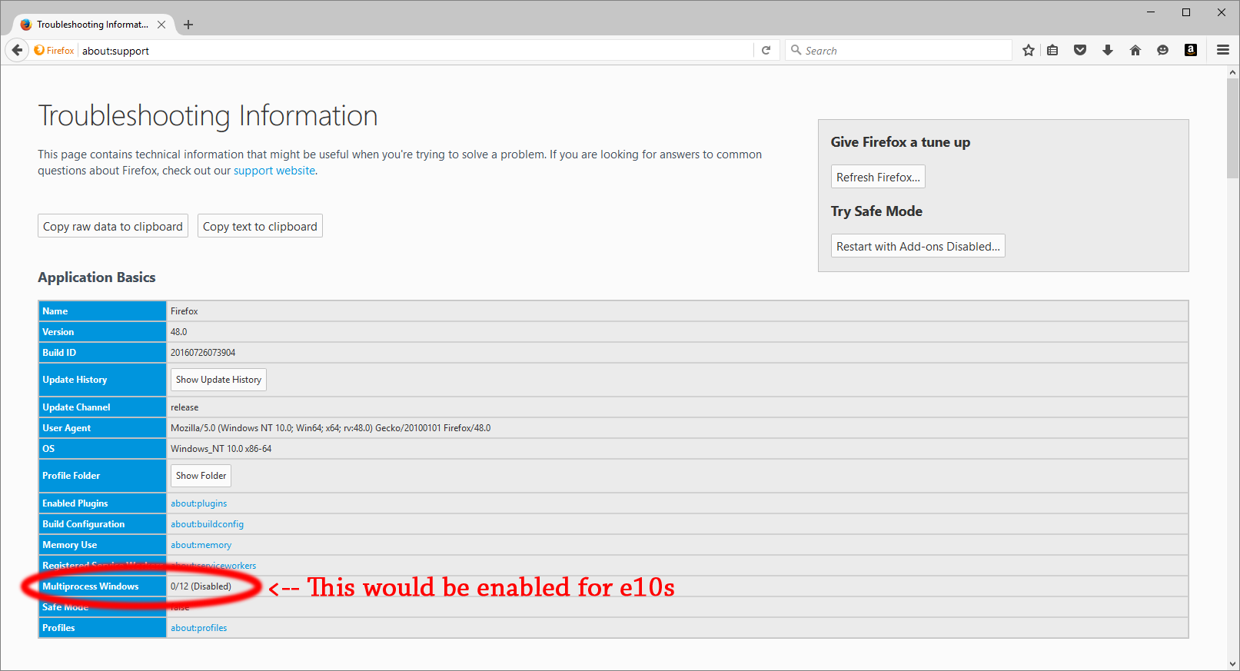Open the hamburger menu
The width and height of the screenshot is (1240, 671).
click(1223, 50)
